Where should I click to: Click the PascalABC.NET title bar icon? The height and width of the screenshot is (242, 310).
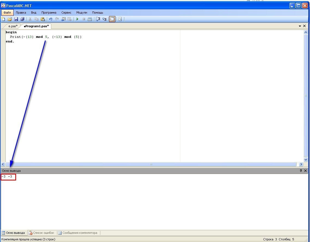click(x=3, y=5)
